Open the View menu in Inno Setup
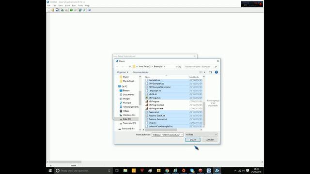 coord(61,6)
